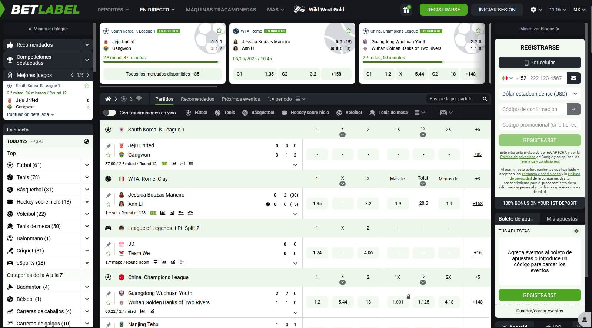
Task: Switch to Mis apuestas tab
Action: point(562,219)
